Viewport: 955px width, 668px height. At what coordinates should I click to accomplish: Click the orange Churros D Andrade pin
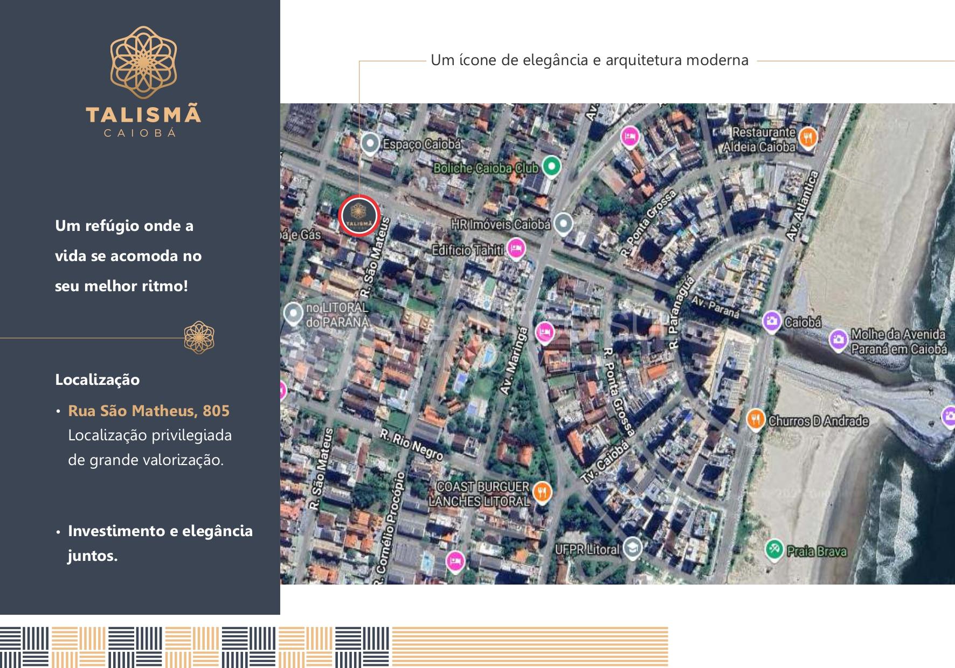(756, 419)
